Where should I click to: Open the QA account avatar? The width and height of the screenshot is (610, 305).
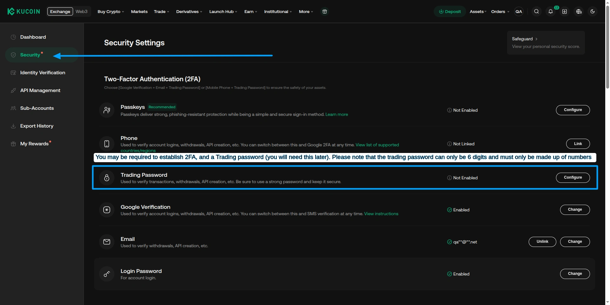click(519, 11)
